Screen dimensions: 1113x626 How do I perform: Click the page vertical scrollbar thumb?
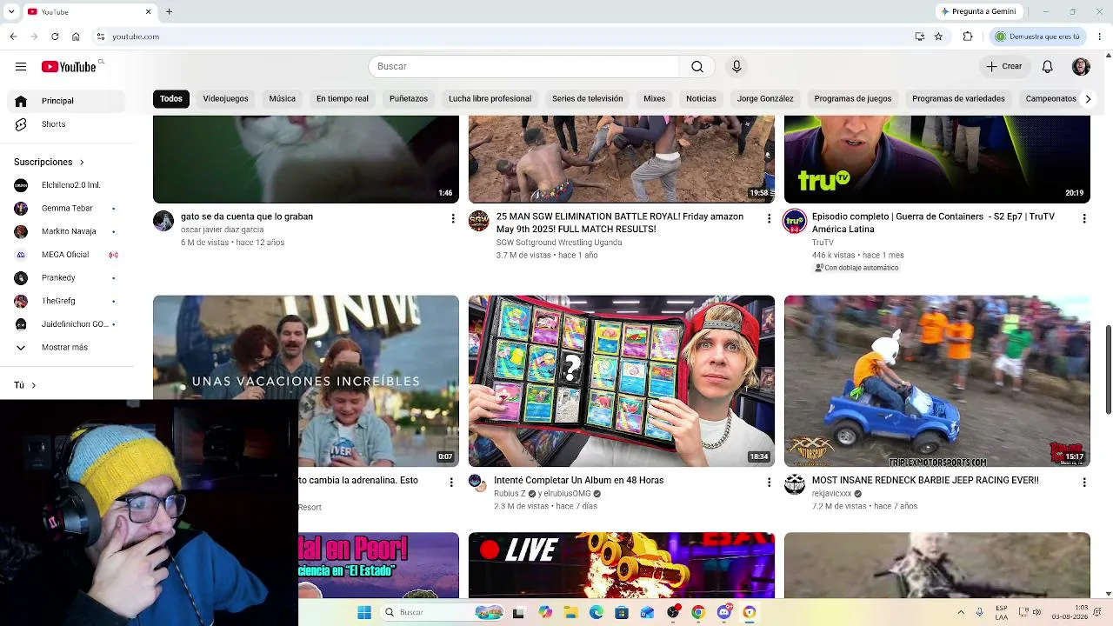click(1108, 370)
